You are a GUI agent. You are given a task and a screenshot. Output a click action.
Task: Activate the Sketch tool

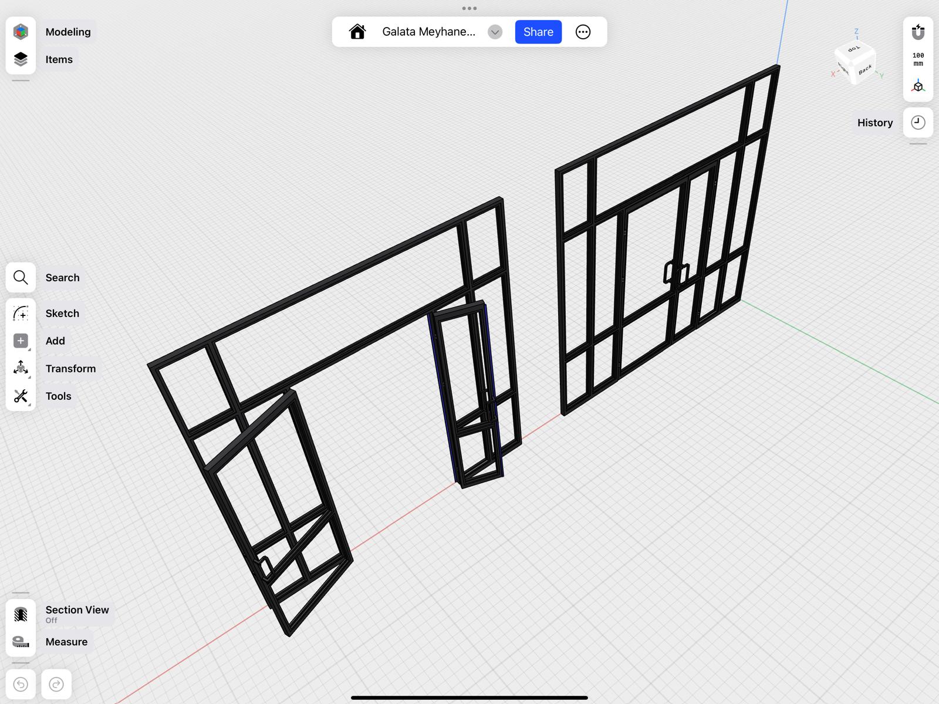21,314
